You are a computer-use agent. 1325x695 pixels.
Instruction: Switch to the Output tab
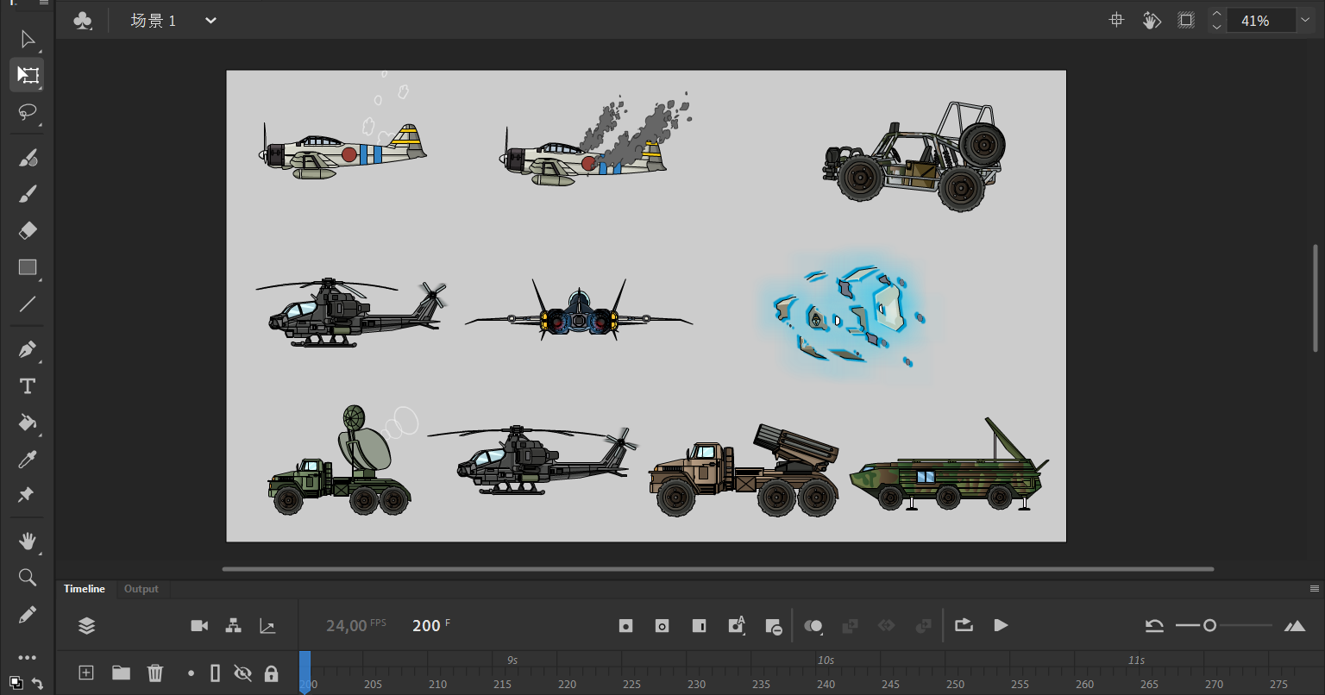click(x=141, y=589)
